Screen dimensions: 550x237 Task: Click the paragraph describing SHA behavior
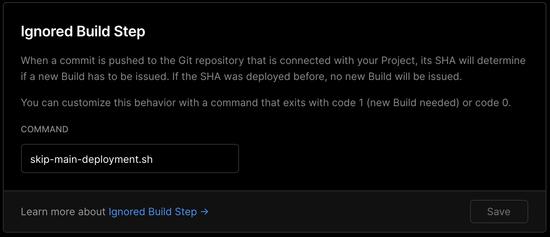tap(272, 68)
